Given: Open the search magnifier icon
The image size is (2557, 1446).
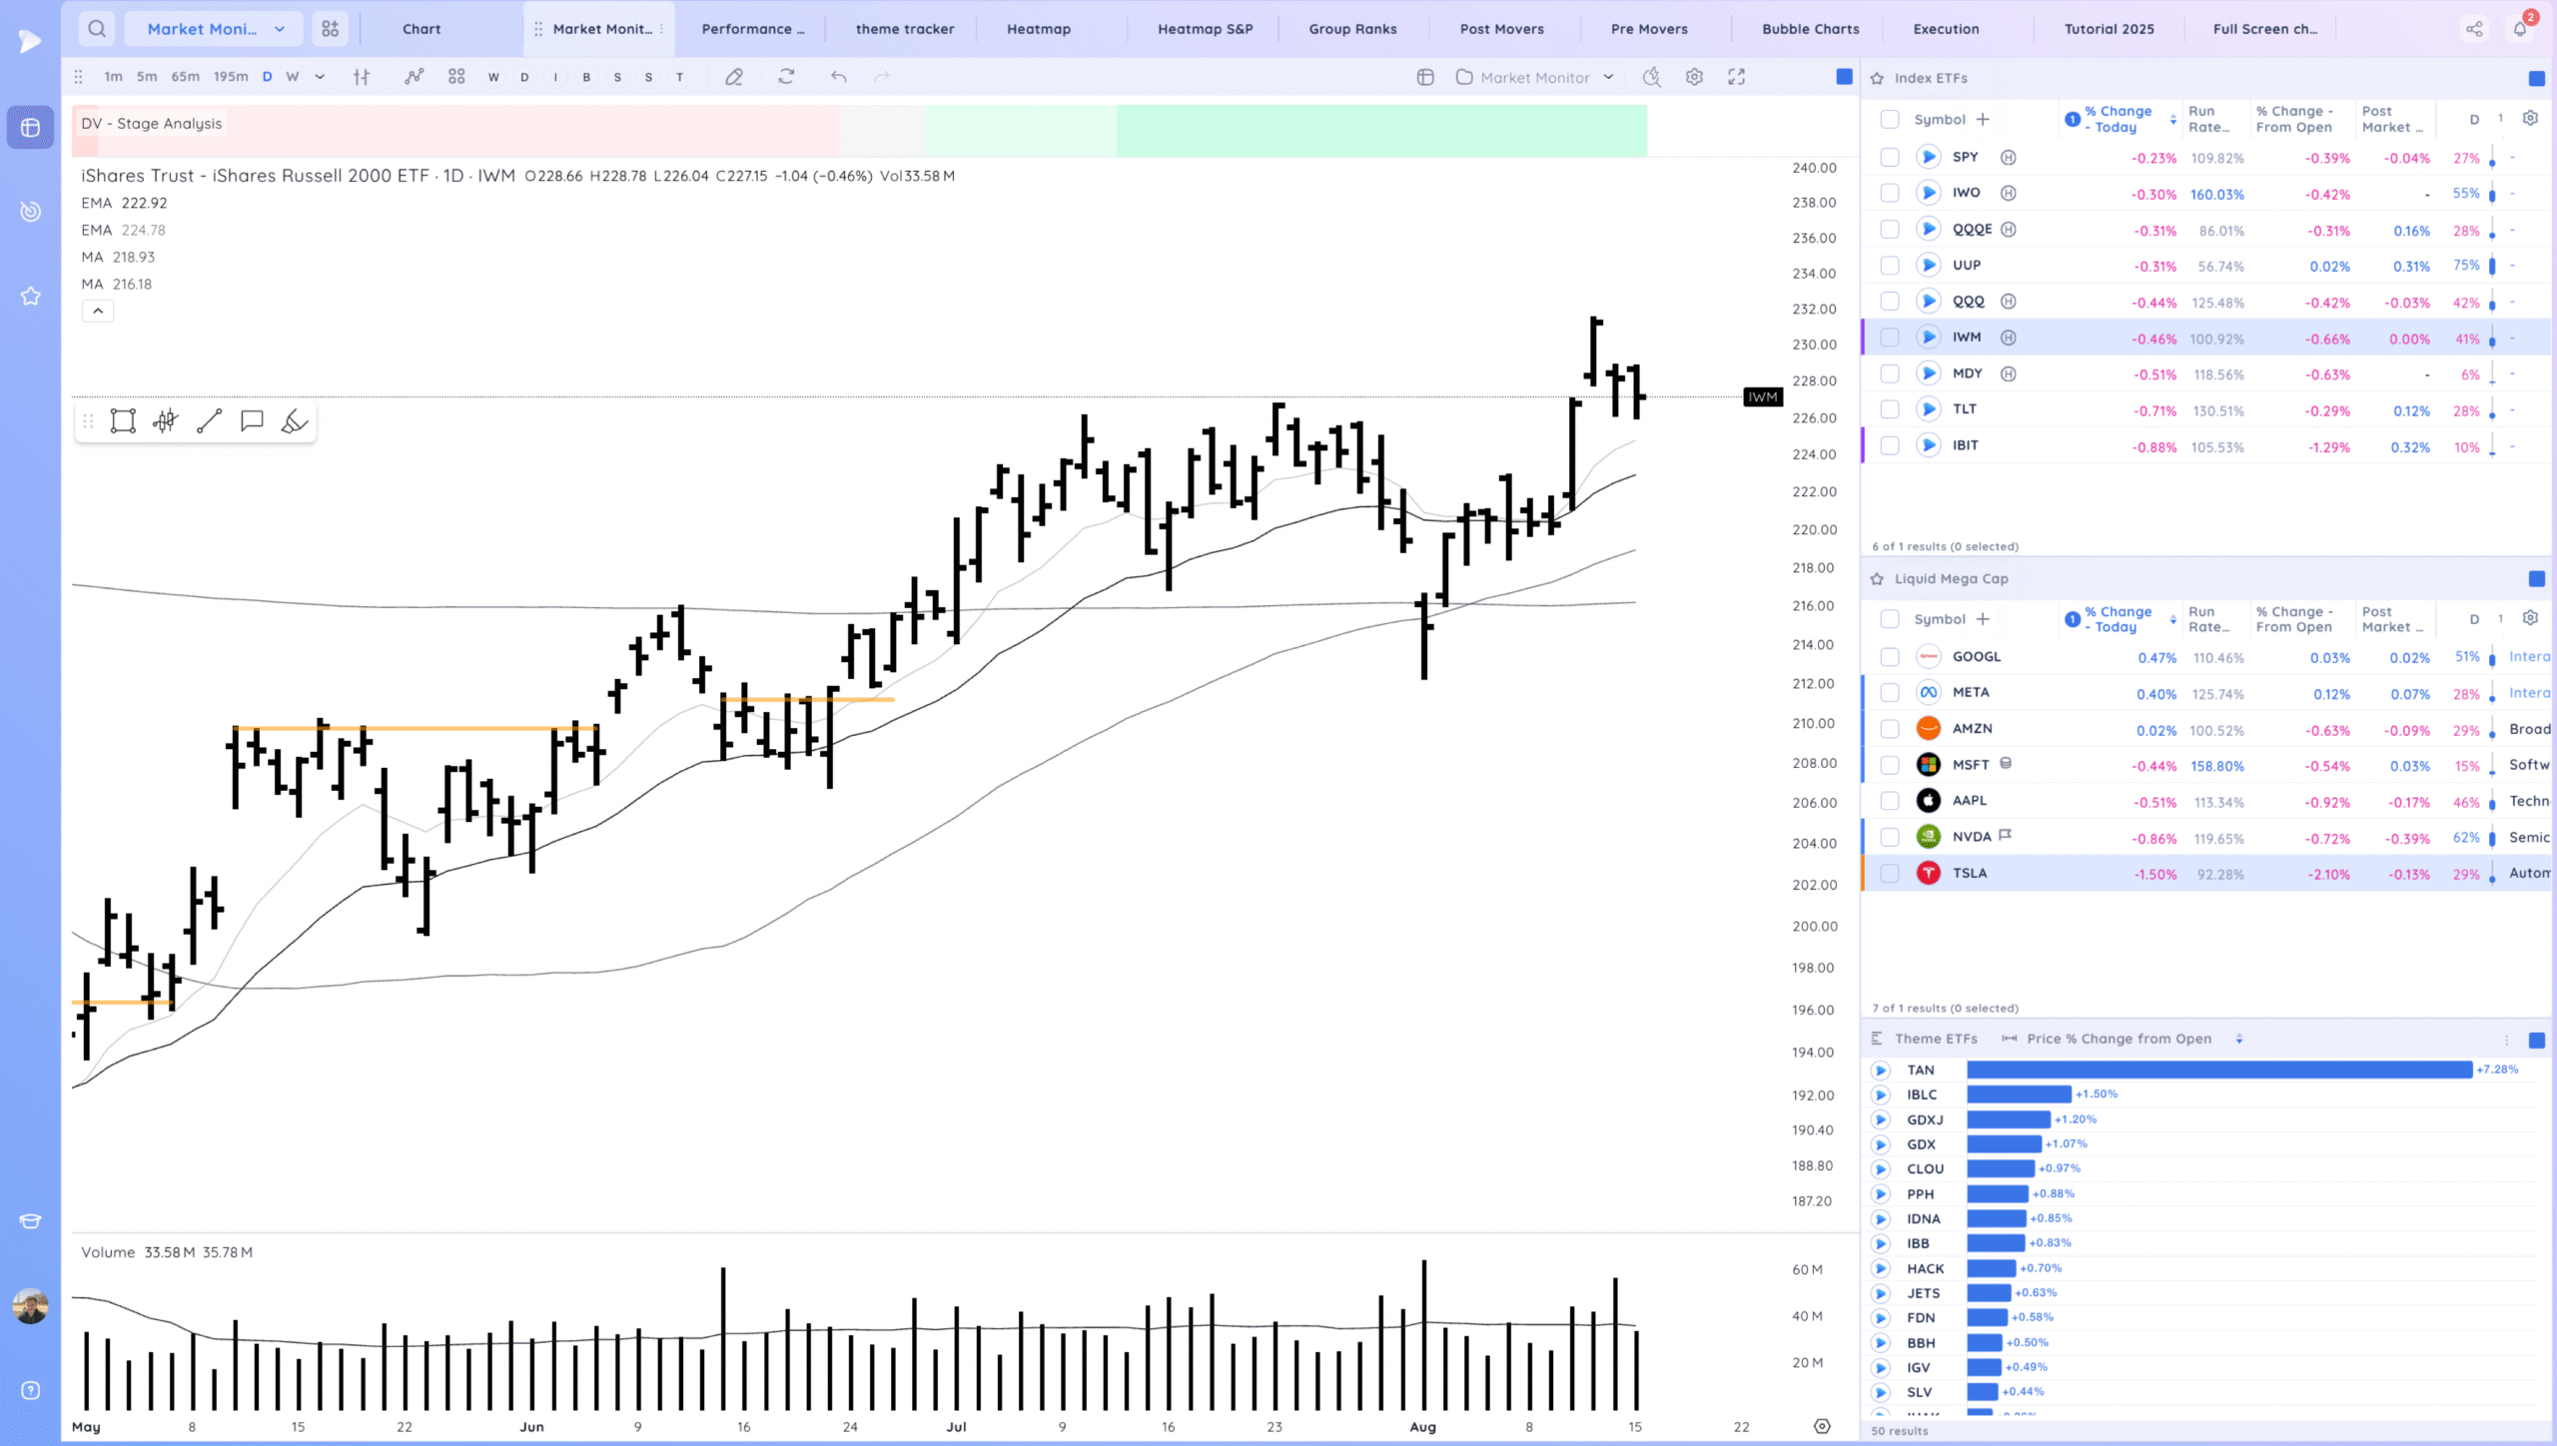Looking at the screenshot, I should 97,29.
